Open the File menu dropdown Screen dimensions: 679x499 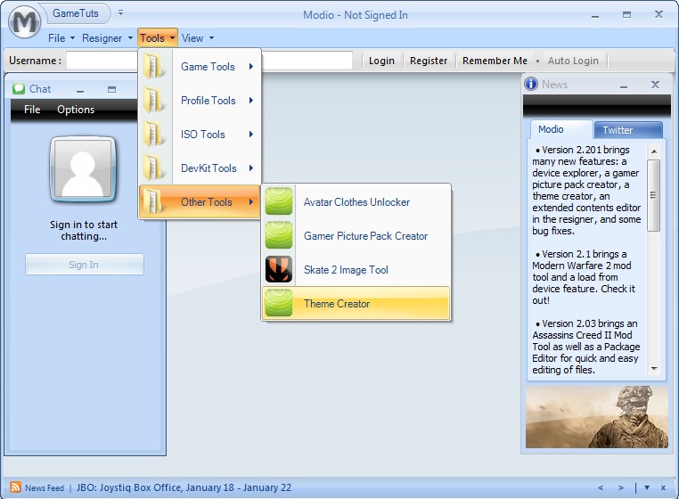[61, 38]
